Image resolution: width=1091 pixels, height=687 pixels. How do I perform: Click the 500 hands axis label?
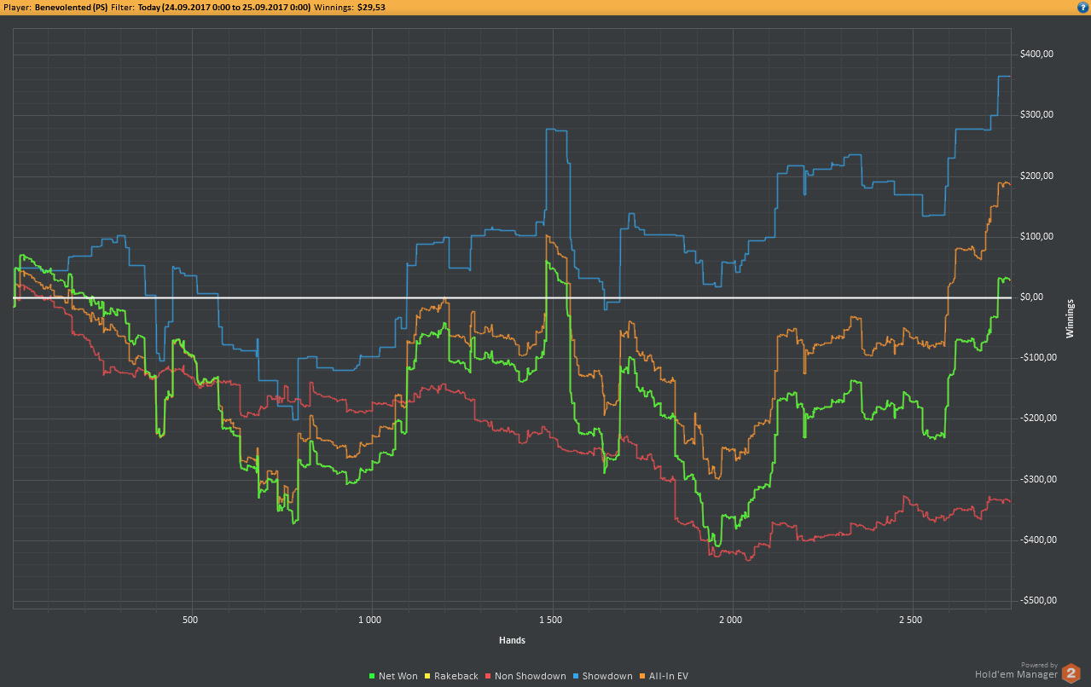click(x=191, y=620)
